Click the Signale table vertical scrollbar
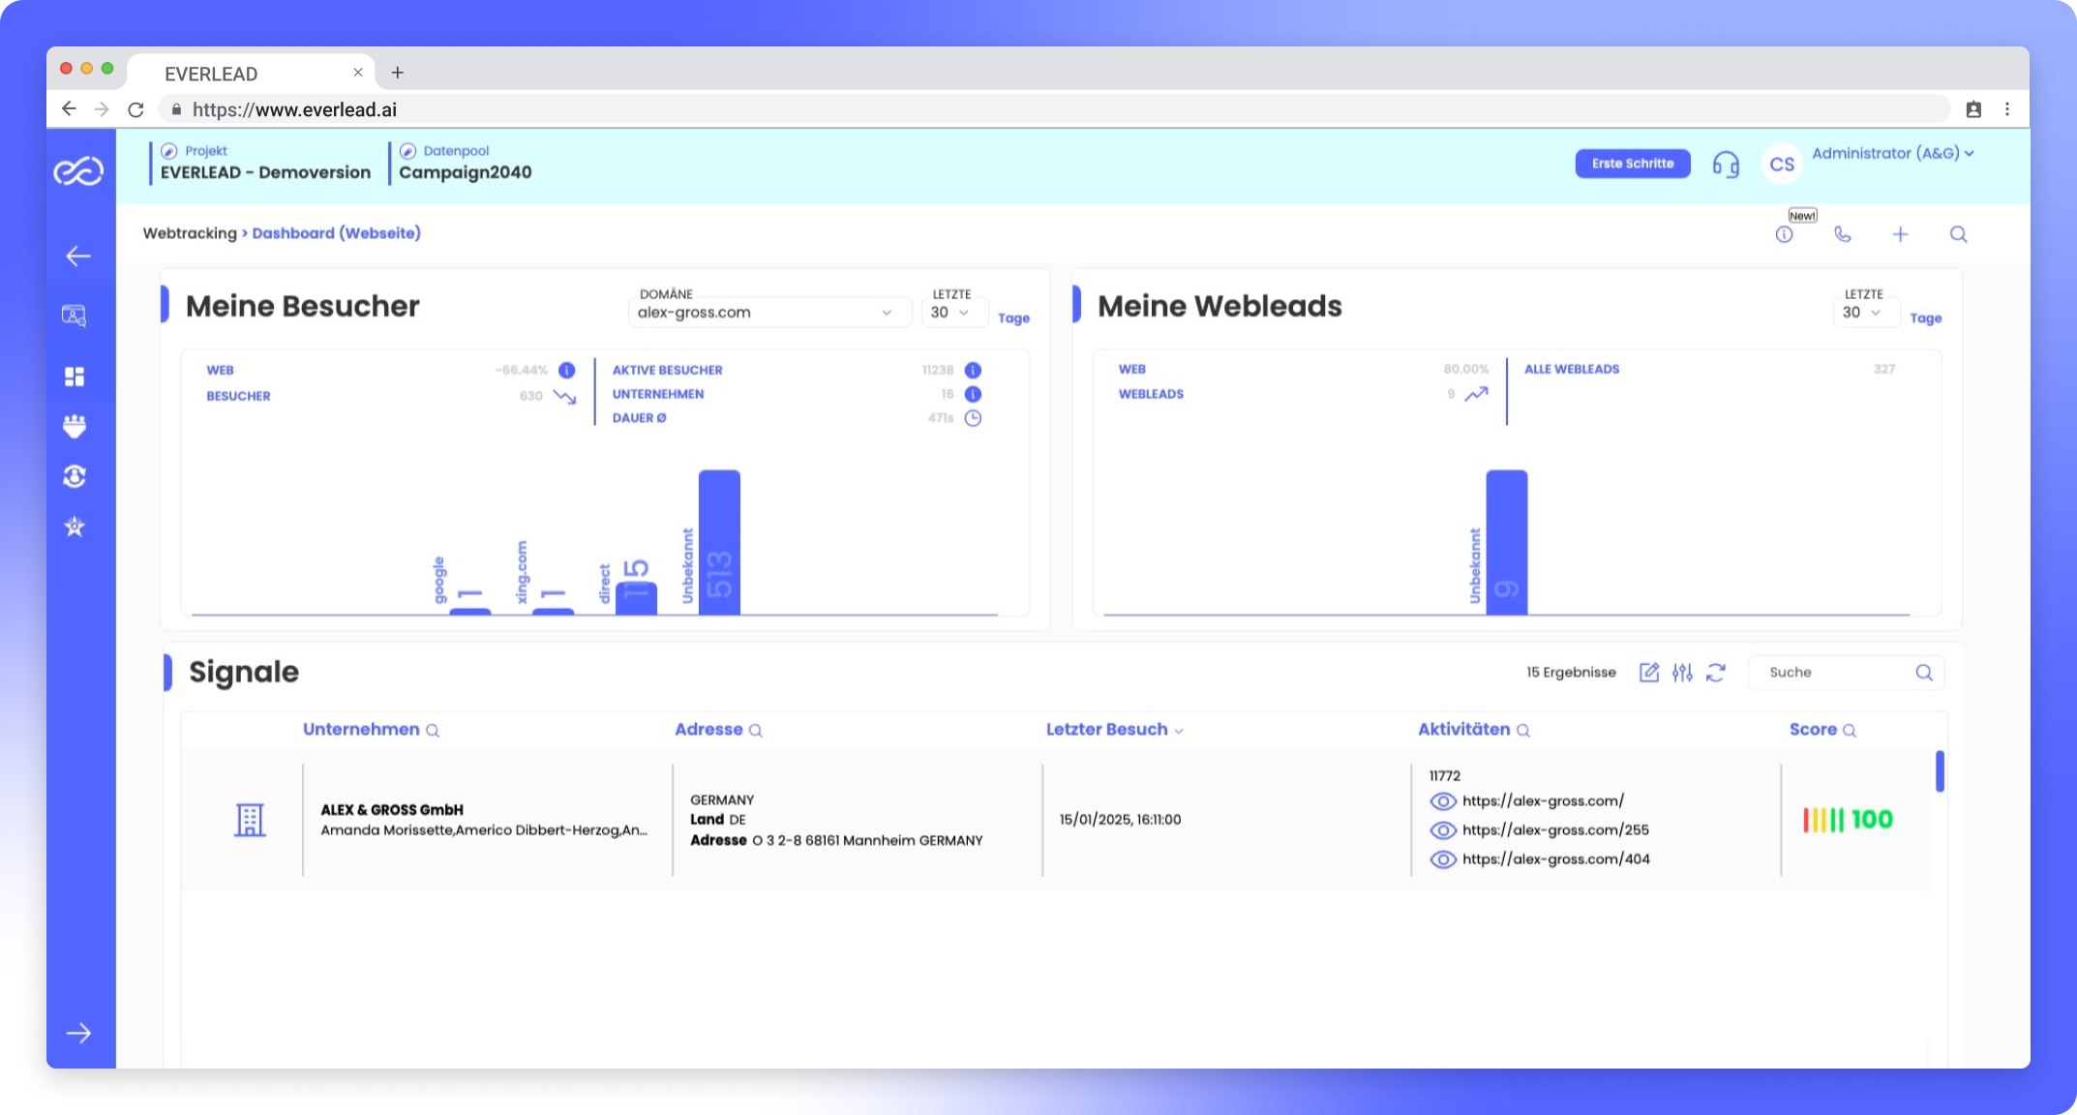Image resolution: width=2077 pixels, height=1115 pixels. [x=1940, y=771]
